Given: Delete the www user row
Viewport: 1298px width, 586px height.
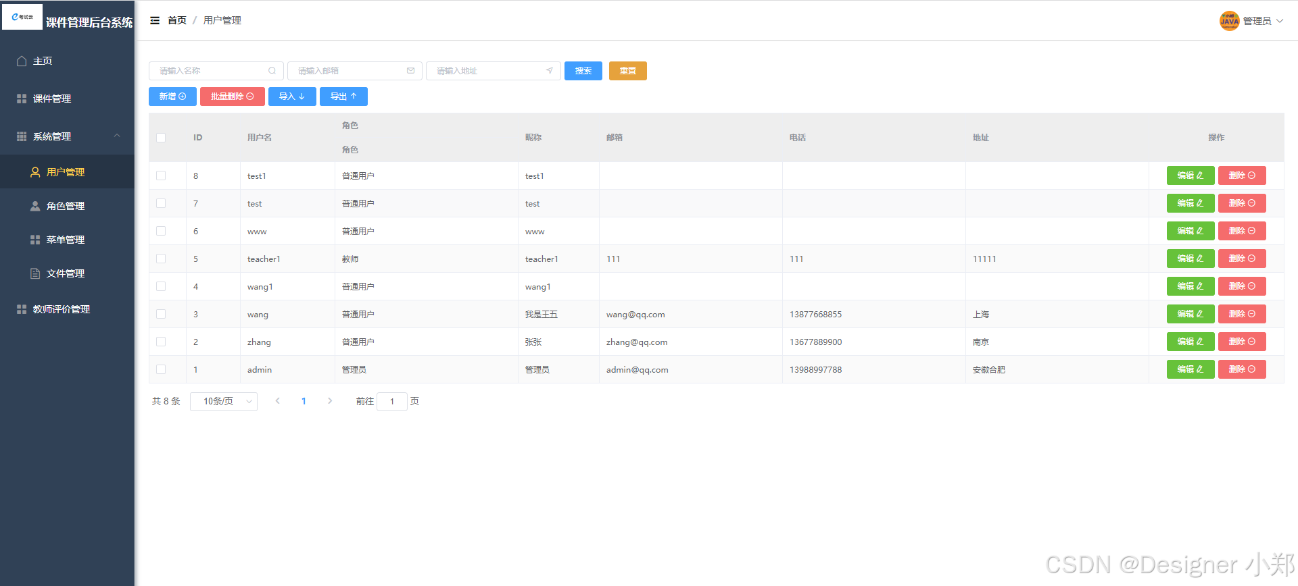Looking at the screenshot, I should coord(1242,231).
